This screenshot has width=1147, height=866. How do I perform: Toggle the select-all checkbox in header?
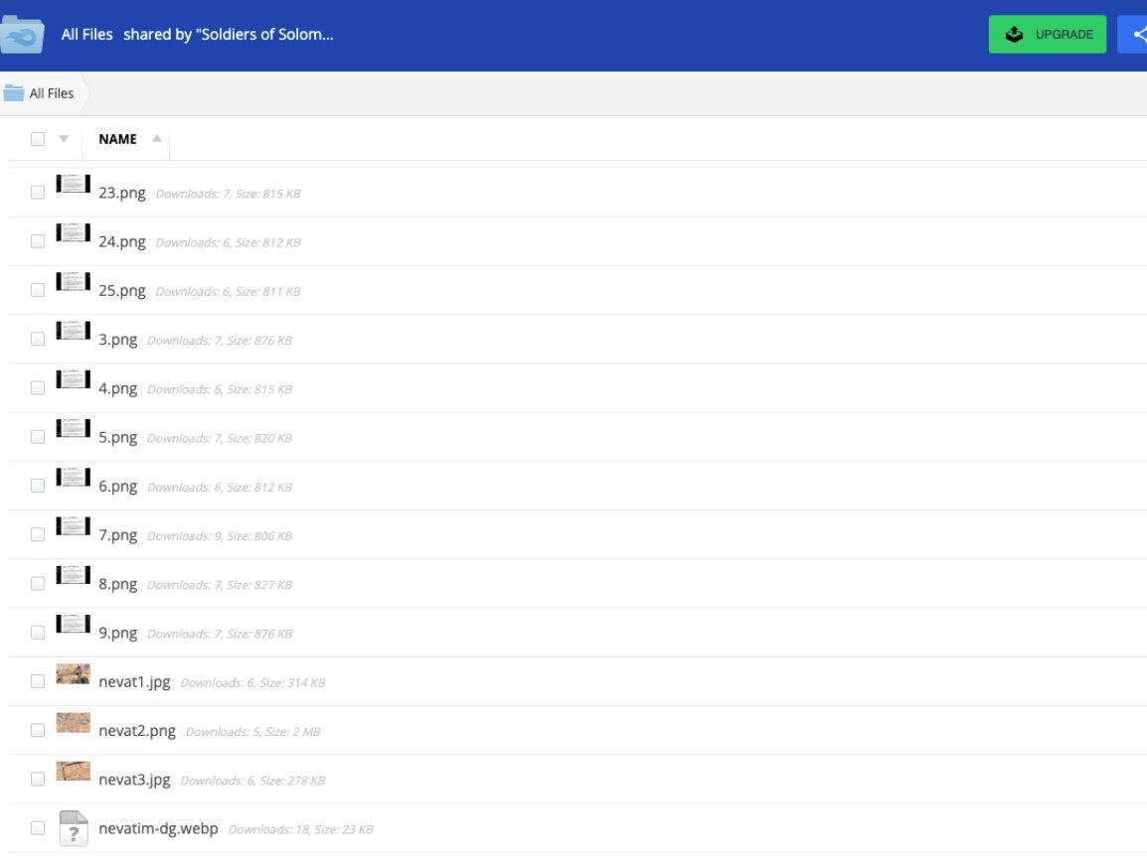pyautogui.click(x=38, y=139)
